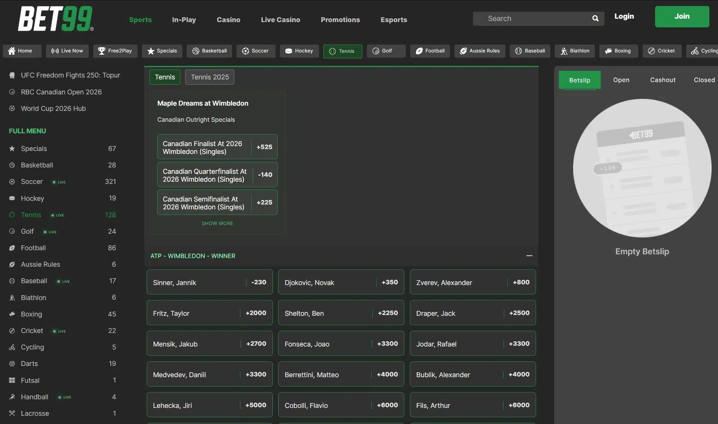Click the sidebar Biathlon icon
This screenshot has width=718, height=424.
(12, 298)
